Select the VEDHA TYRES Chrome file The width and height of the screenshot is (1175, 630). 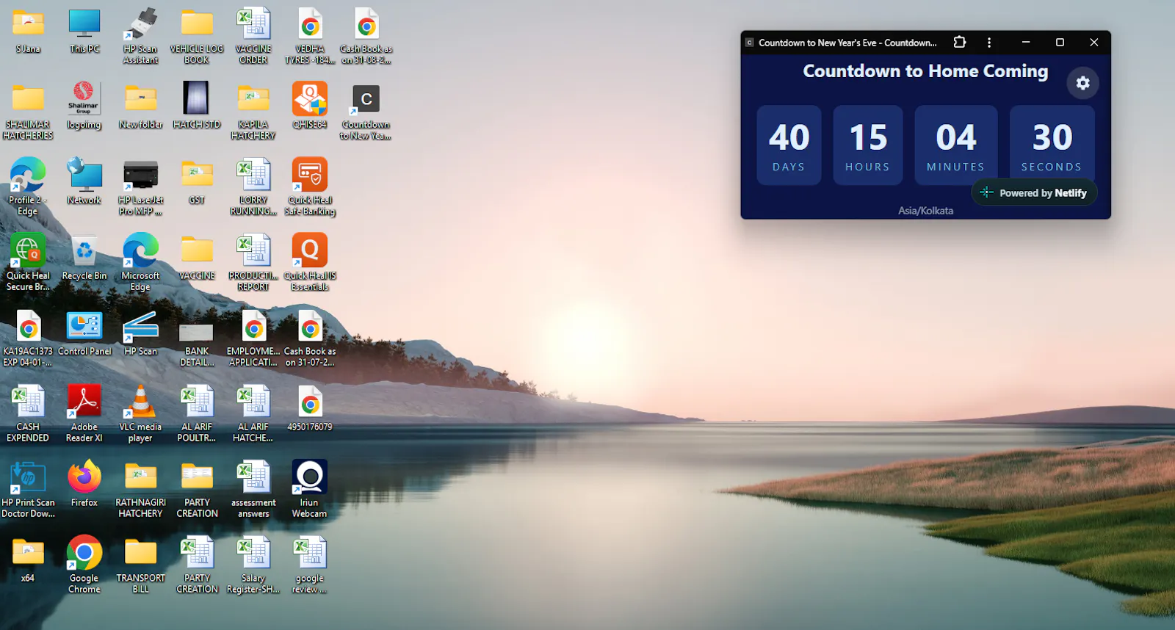point(310,37)
